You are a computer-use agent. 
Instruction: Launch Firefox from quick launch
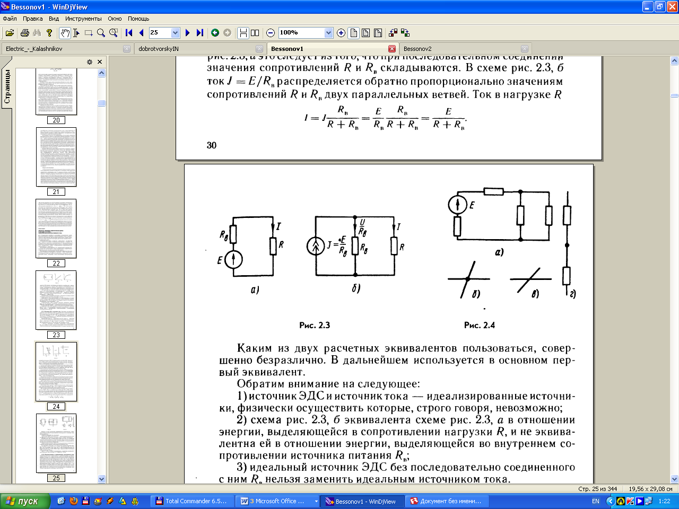(73, 501)
